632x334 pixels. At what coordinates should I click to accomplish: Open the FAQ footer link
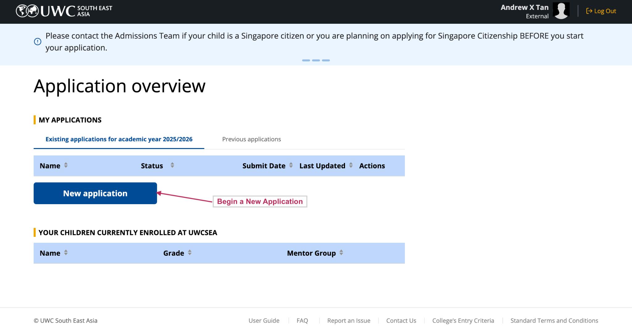tap(302, 320)
